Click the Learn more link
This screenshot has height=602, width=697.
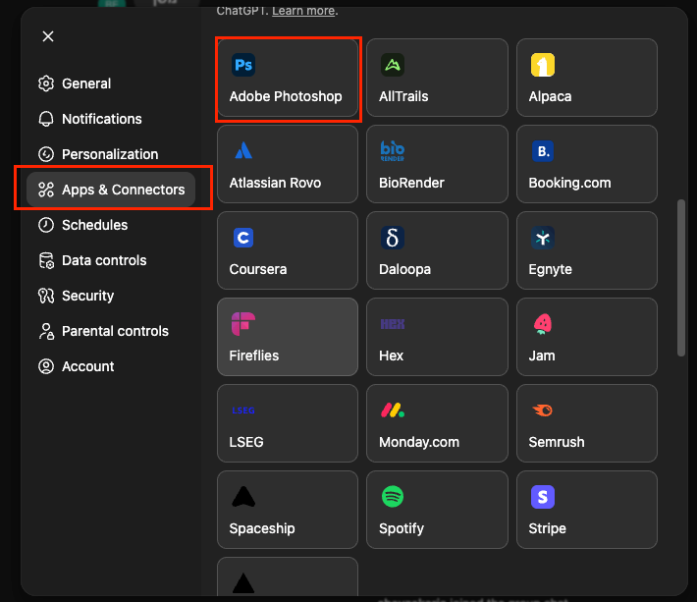click(303, 10)
